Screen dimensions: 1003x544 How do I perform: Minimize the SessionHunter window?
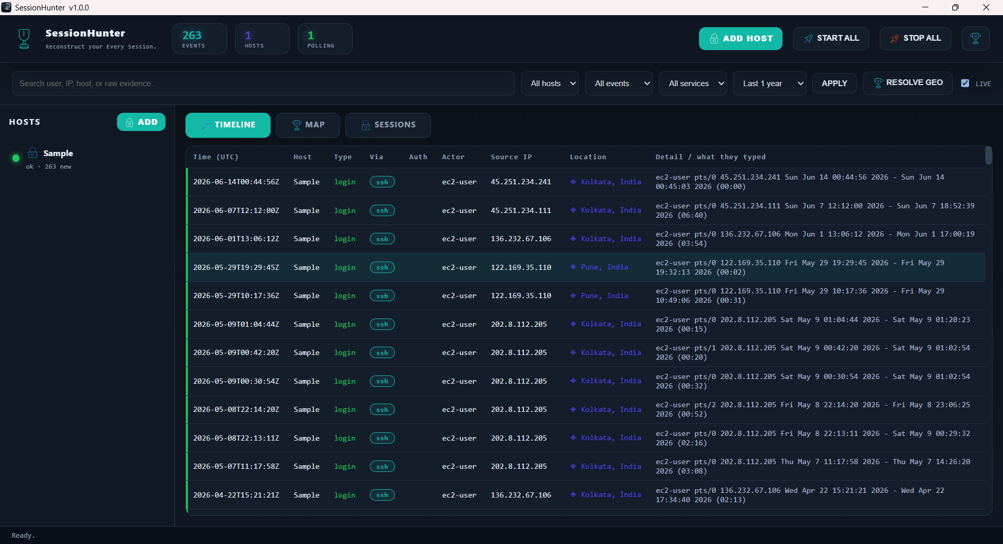coord(925,7)
